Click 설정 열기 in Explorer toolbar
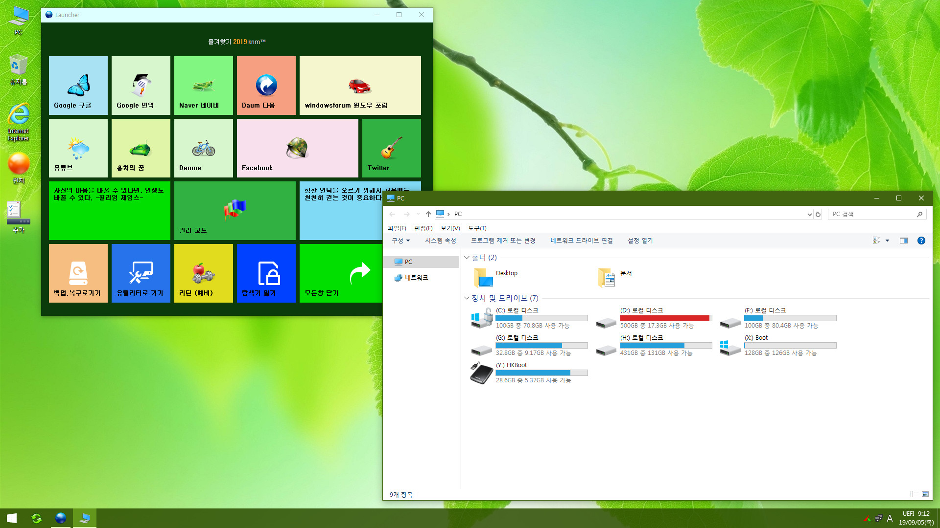Image resolution: width=940 pixels, height=528 pixels. tap(640, 241)
